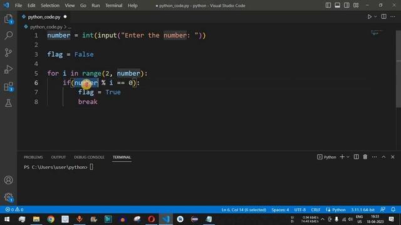
Task: Toggle bottom panel layout icon
Action: tap(337, 6)
